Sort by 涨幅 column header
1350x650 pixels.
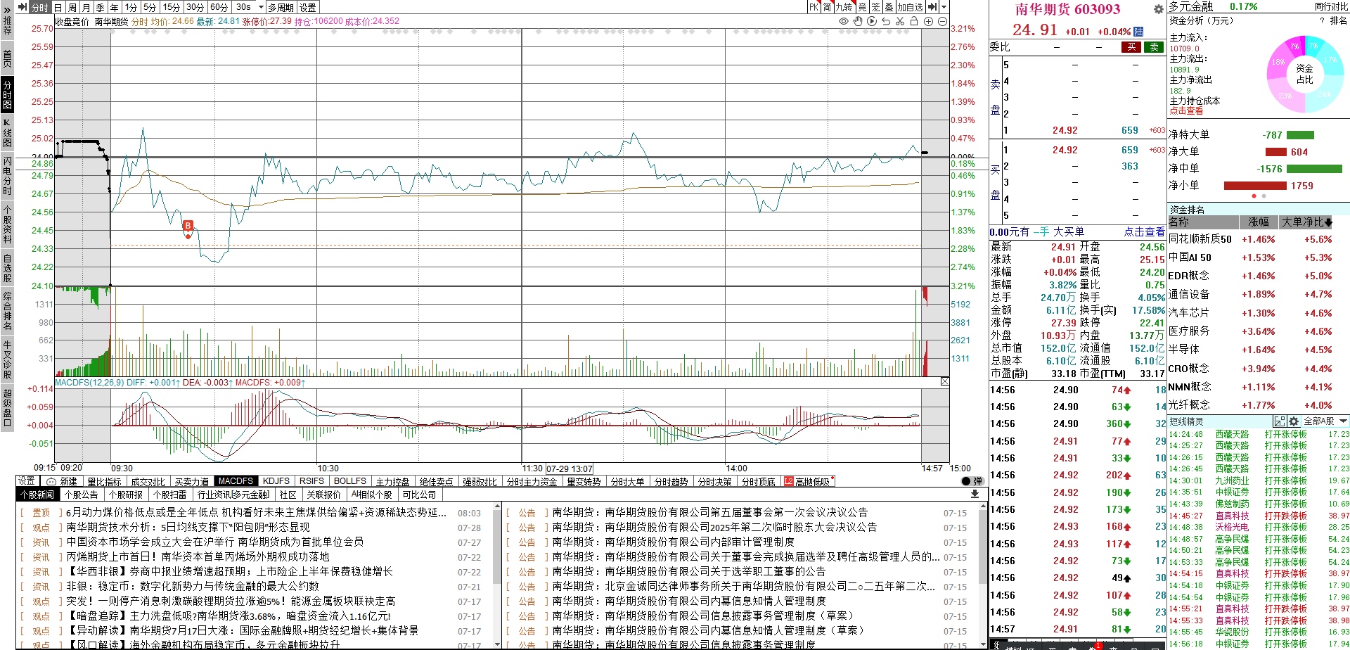pyautogui.click(x=1259, y=222)
